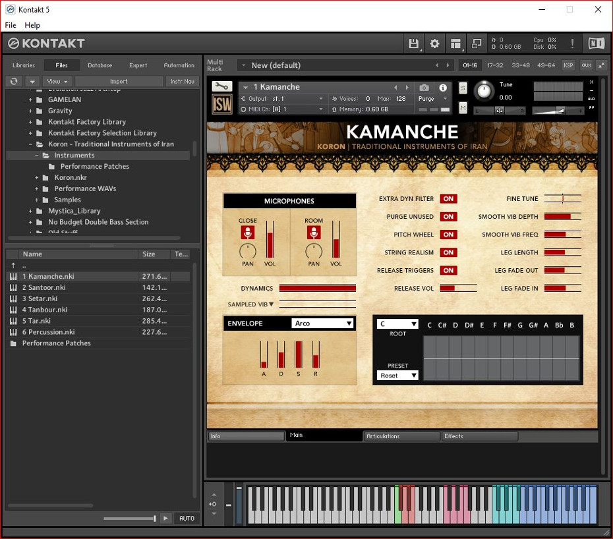The width and height of the screenshot is (613, 539).
Task: Click the AUTO preview button
Action: 187,519
